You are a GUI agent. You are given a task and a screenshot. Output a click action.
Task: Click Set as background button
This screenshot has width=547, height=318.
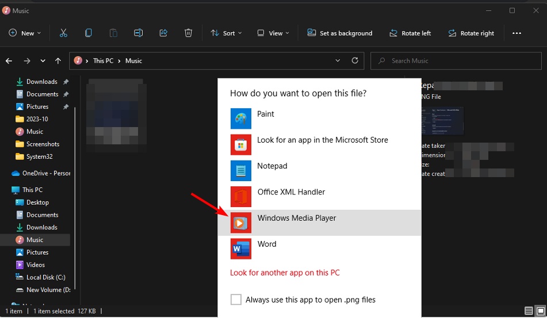point(340,33)
